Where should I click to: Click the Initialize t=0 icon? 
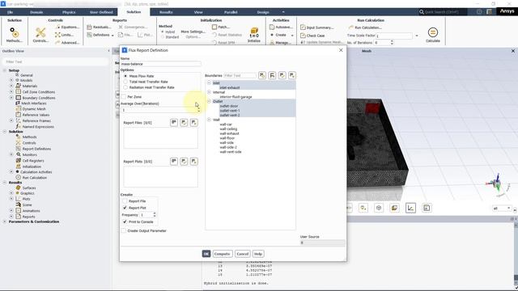pos(254,35)
